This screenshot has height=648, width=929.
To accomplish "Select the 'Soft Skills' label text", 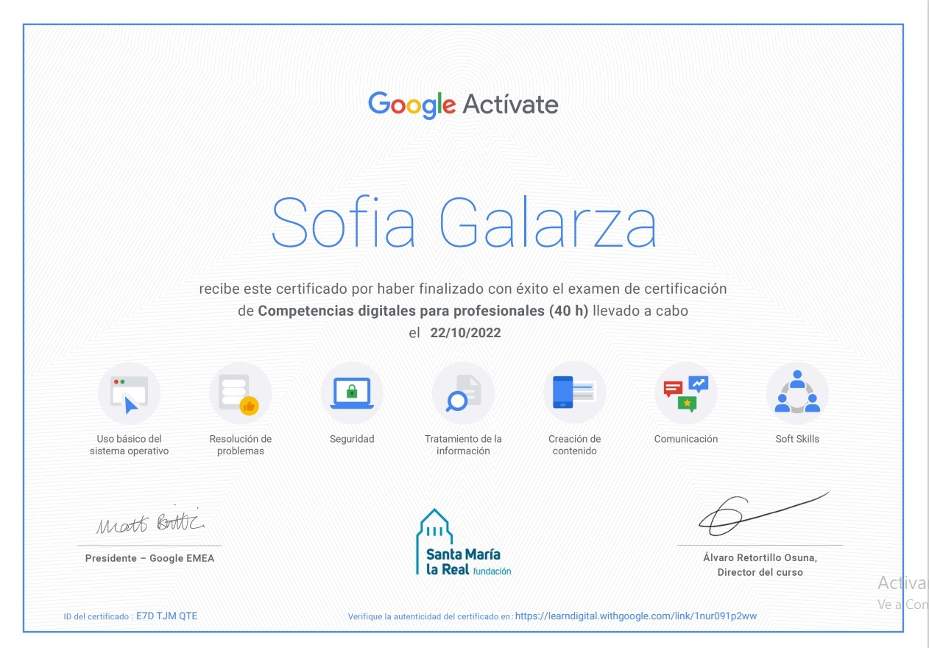I will click(x=797, y=439).
